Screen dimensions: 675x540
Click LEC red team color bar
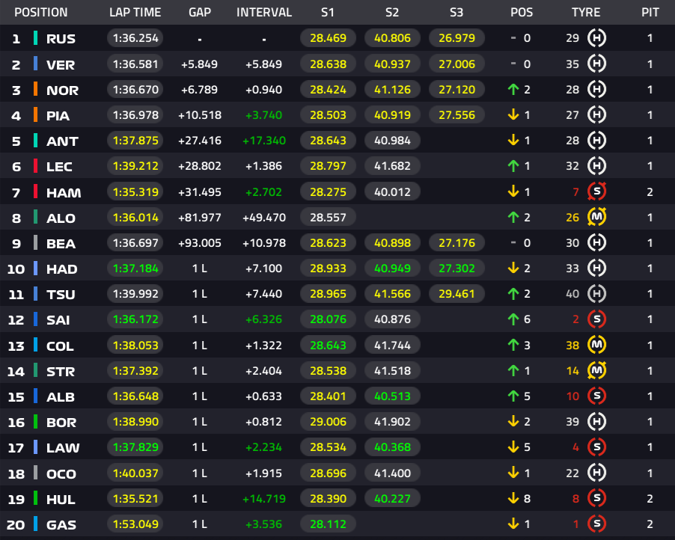point(36,165)
